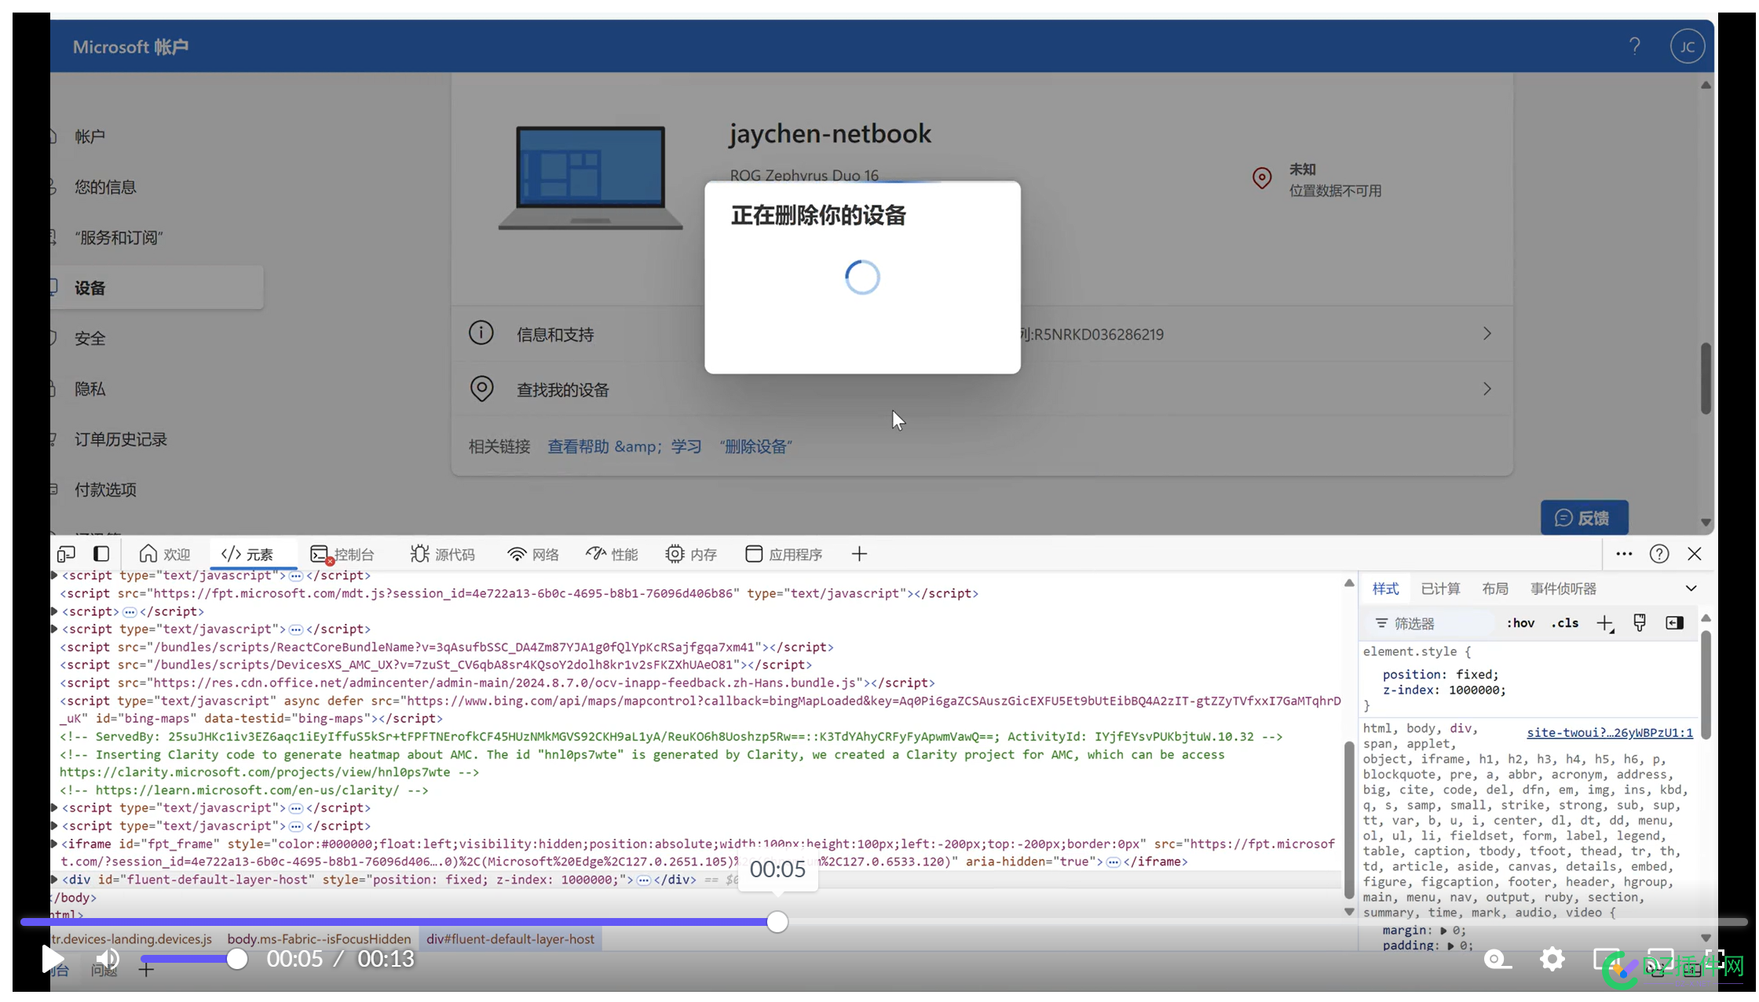Open the playback speed control icon
The width and height of the screenshot is (1759, 1002).
(1498, 959)
